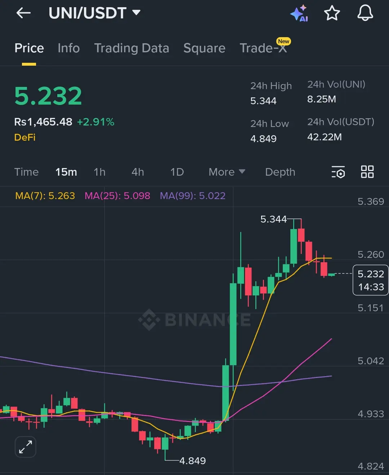Tap the DeFi category tag

coord(25,137)
